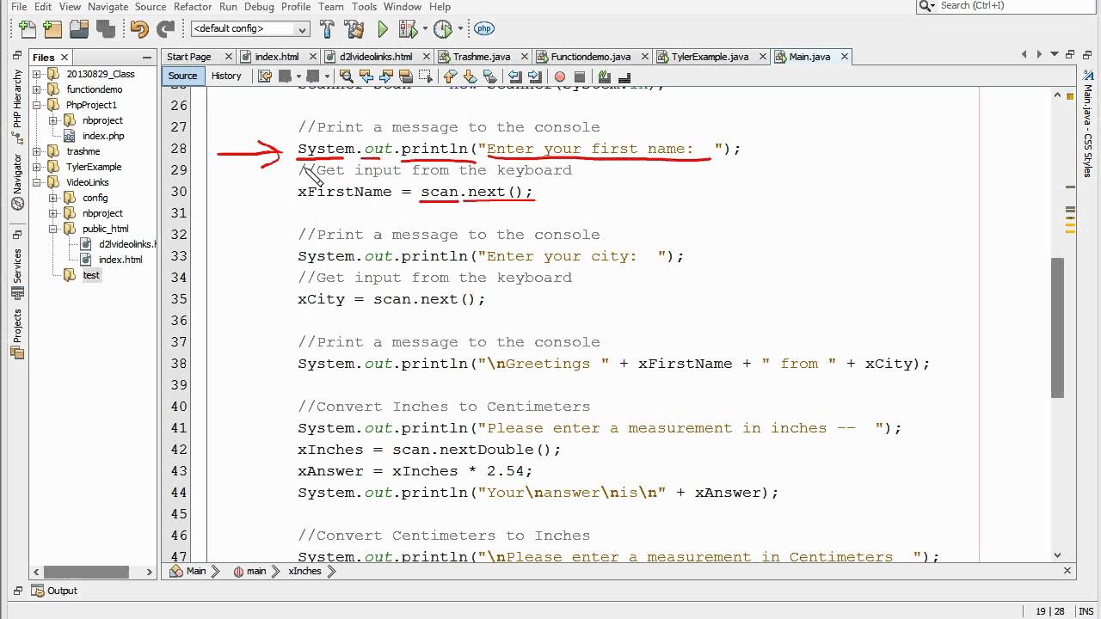Click the Find Selection magnifier icon
The image size is (1101, 619).
(x=347, y=76)
